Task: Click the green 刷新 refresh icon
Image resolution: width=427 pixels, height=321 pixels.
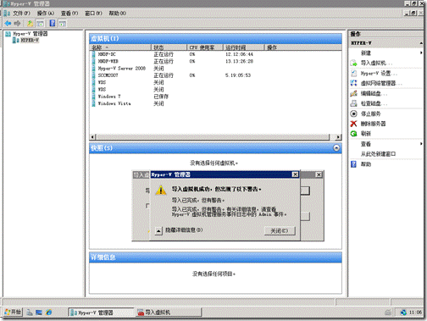Action: click(x=353, y=134)
